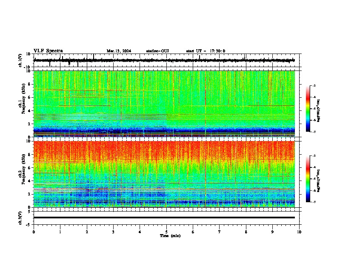Click inside the ch.2 spectrogram plot

click(x=164, y=174)
